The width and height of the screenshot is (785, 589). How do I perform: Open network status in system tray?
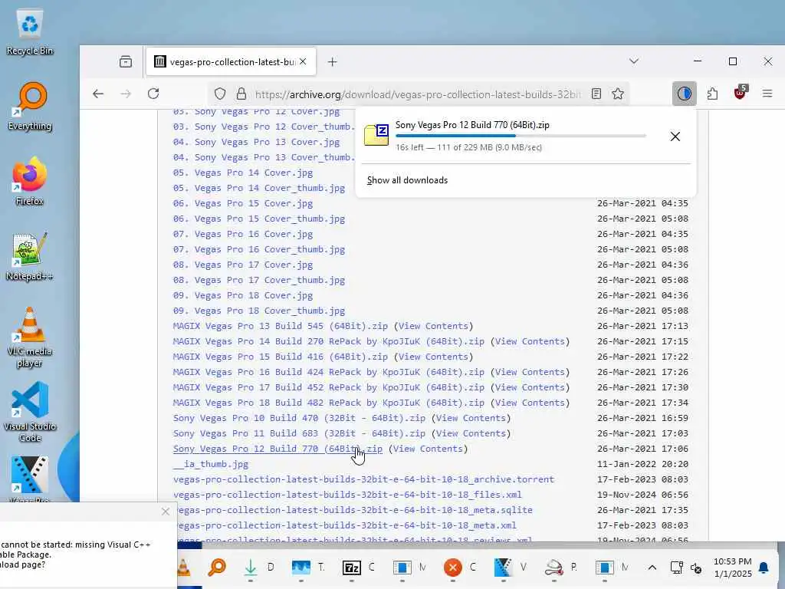pyautogui.click(x=676, y=568)
